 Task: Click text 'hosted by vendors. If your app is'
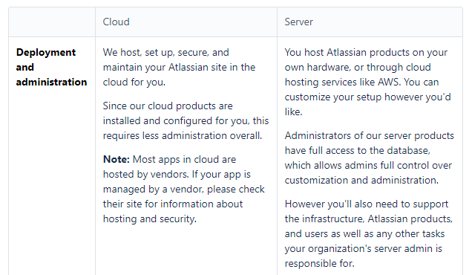point(177,175)
